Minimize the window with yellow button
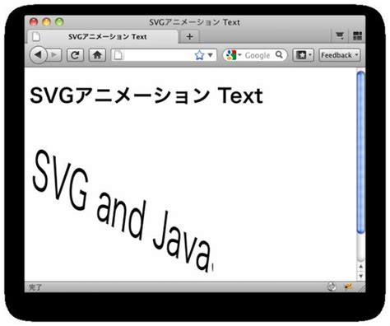 [x=47, y=22]
